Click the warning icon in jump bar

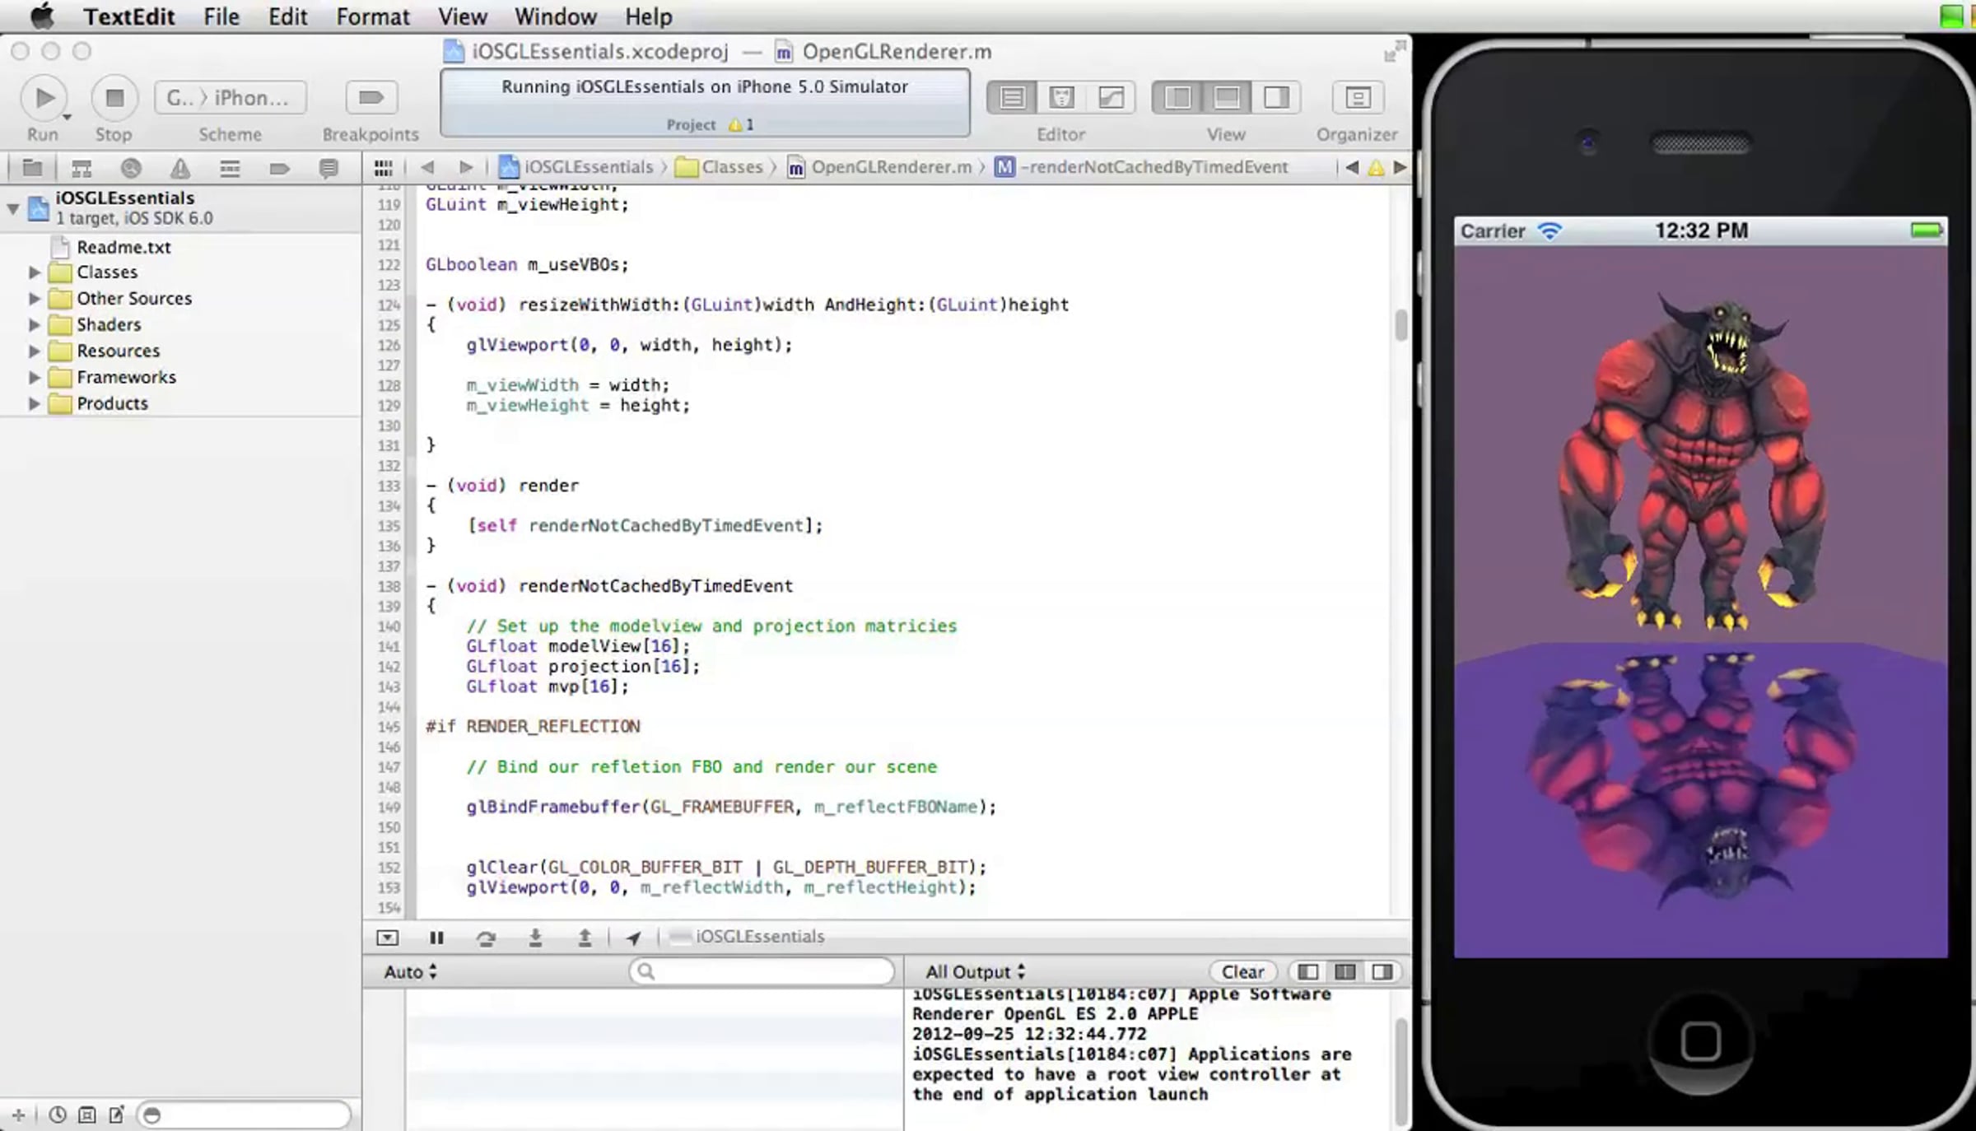[x=1376, y=168]
